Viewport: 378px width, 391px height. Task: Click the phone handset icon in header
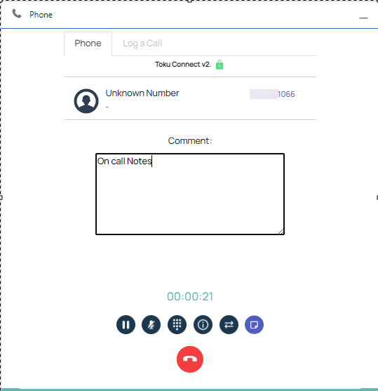[17, 14]
